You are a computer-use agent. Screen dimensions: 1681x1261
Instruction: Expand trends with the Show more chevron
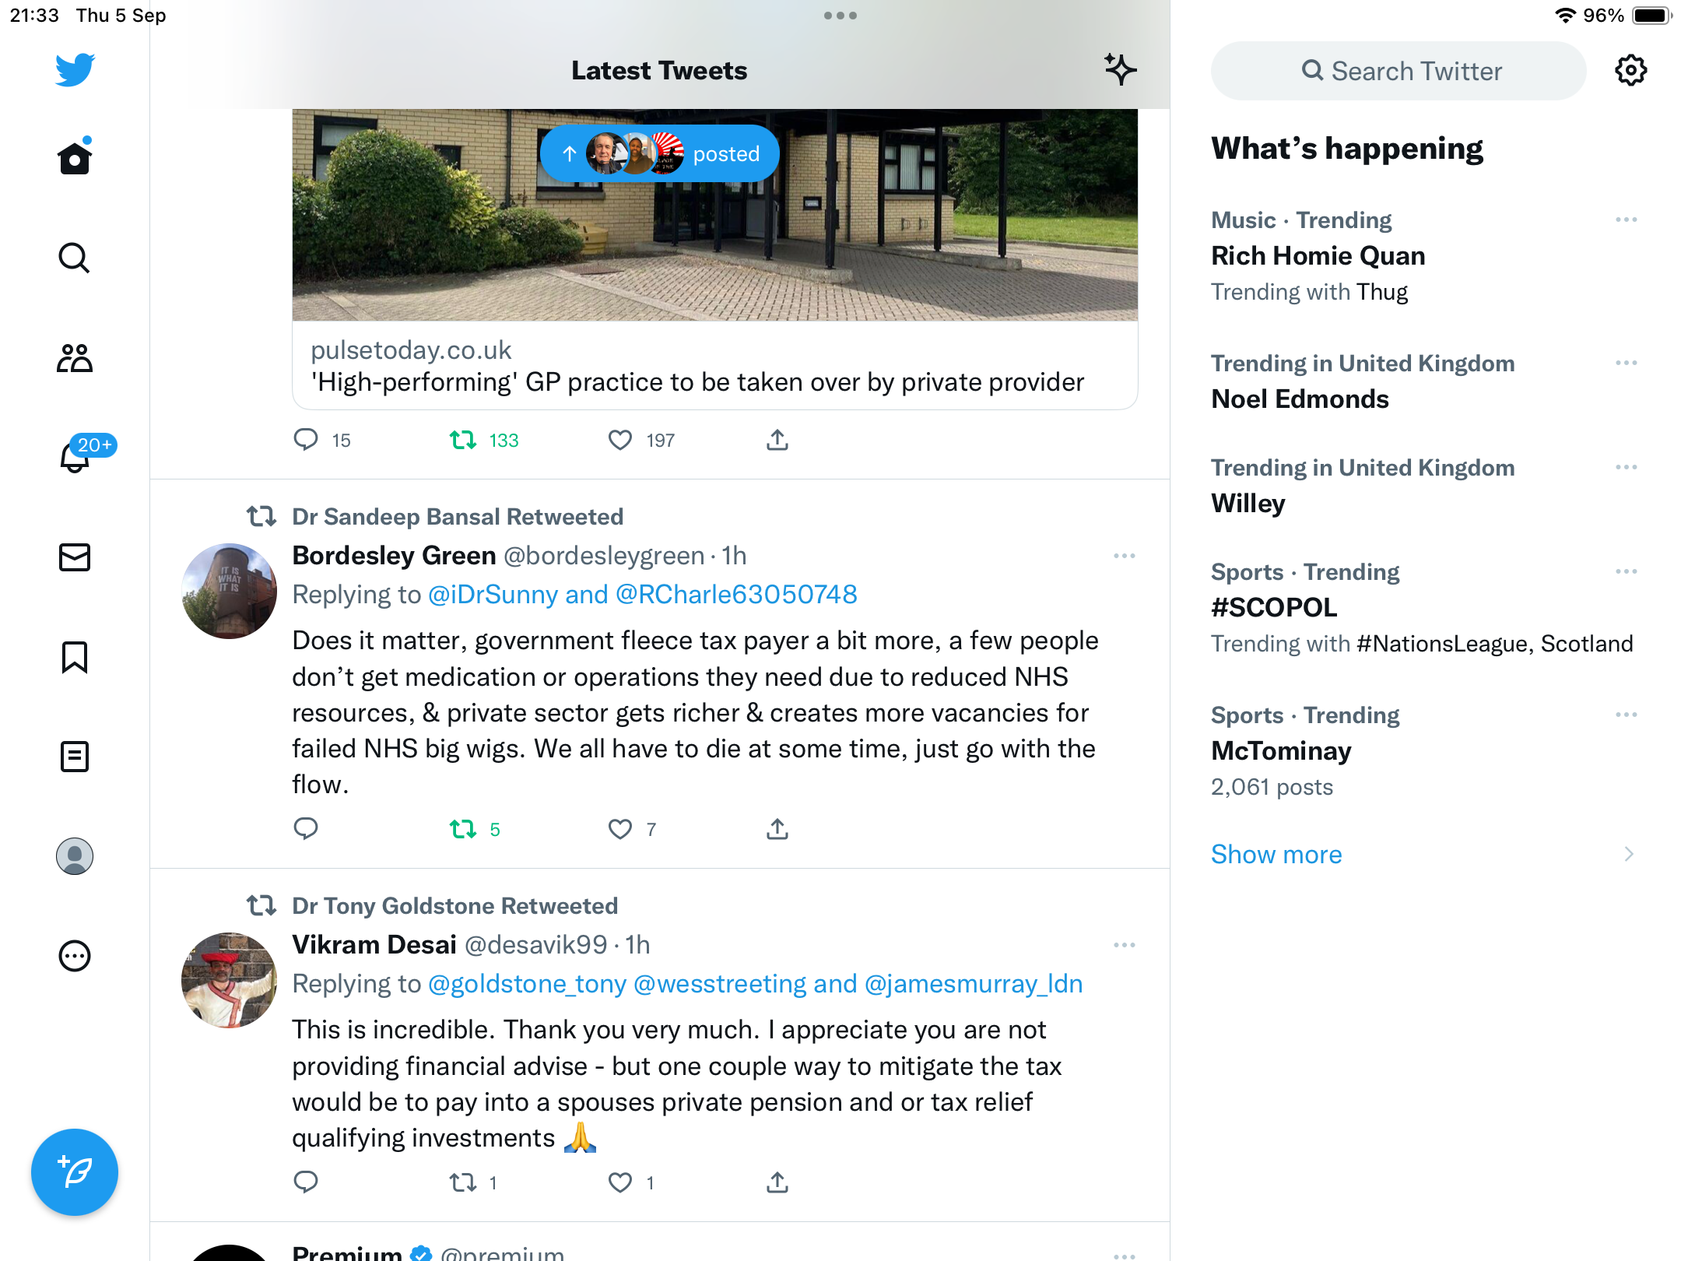tap(1629, 854)
